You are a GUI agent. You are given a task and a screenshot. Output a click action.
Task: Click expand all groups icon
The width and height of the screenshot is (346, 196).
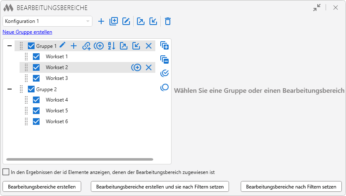pos(164,46)
